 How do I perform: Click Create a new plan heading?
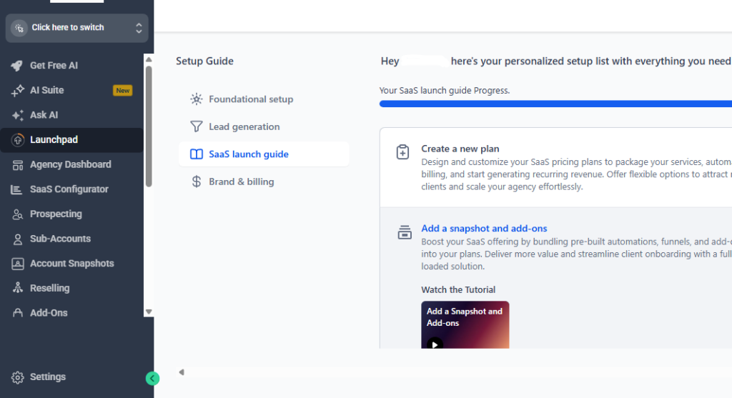coord(460,149)
